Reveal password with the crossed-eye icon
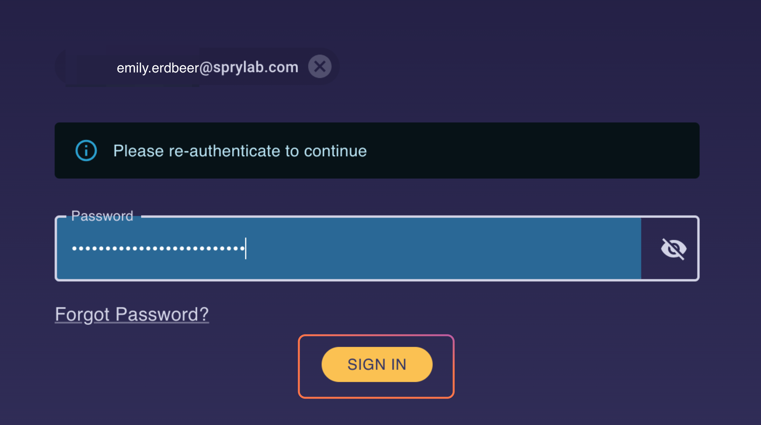The image size is (761, 425). click(x=673, y=249)
